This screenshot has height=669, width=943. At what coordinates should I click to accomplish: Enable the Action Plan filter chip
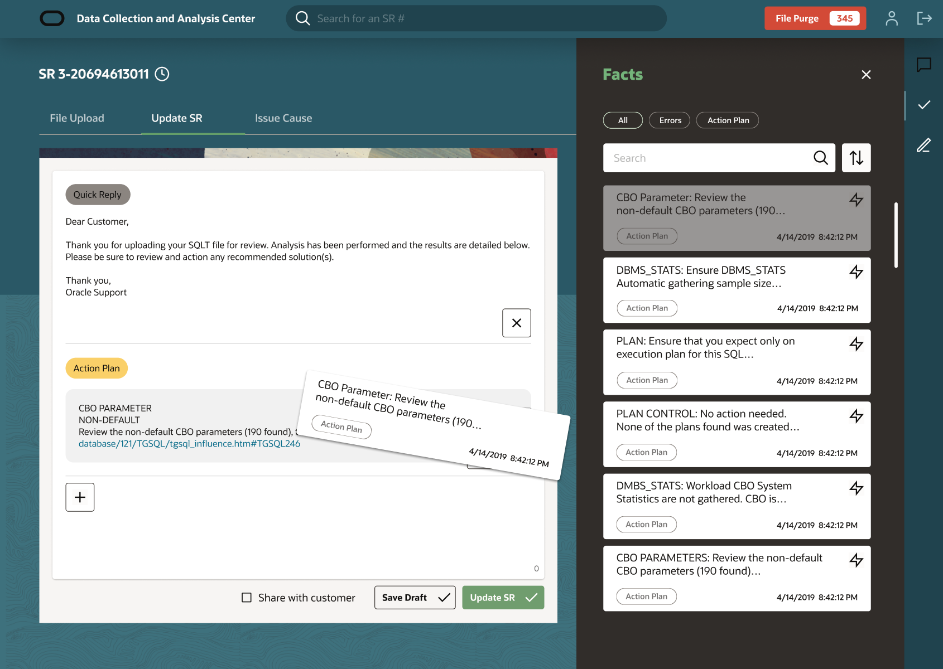point(727,120)
